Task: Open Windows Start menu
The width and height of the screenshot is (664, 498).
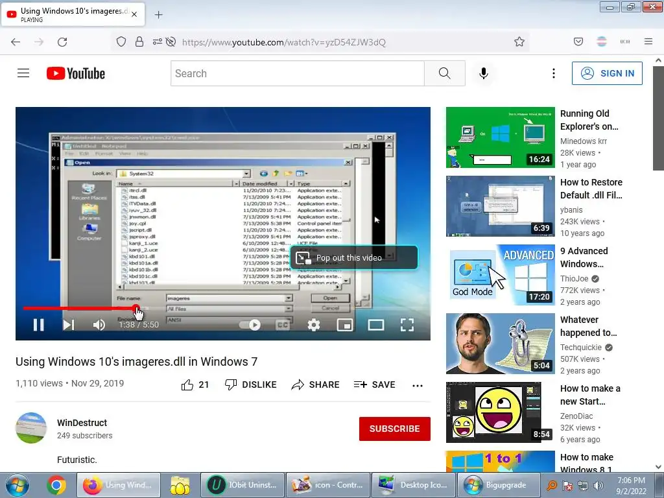Action: click(x=17, y=485)
